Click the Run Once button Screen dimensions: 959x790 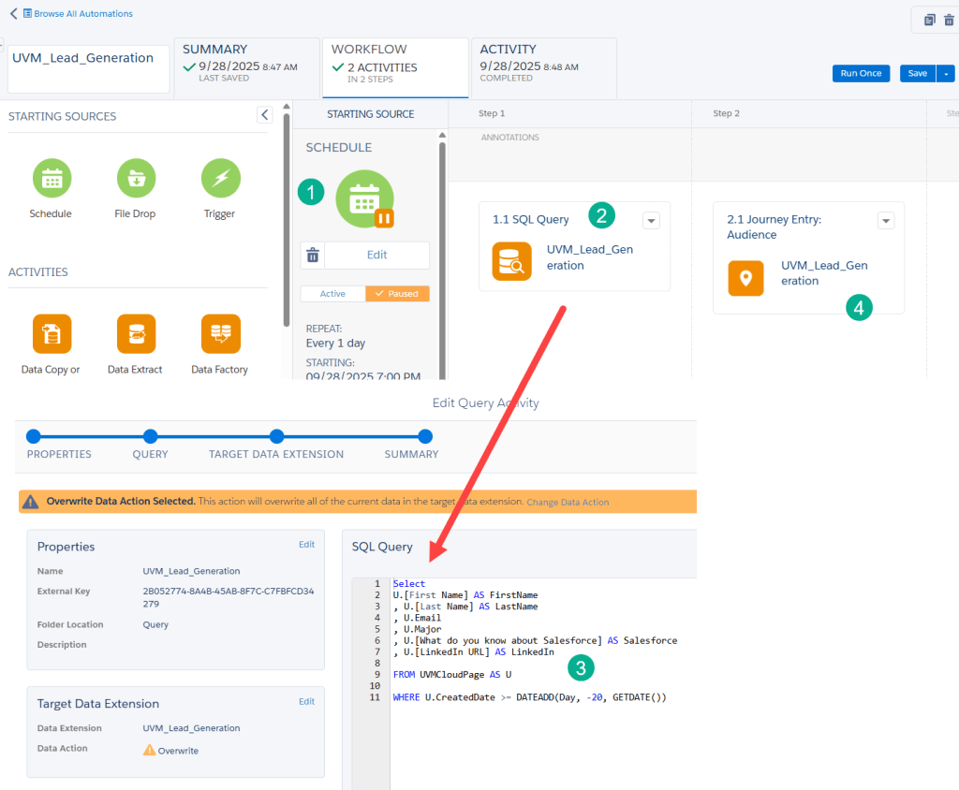(861, 74)
